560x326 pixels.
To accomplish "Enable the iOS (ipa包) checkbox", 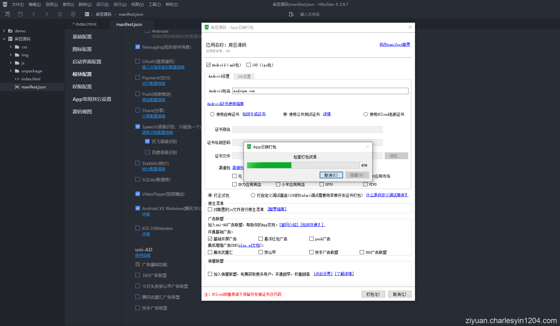I will tap(249, 65).
